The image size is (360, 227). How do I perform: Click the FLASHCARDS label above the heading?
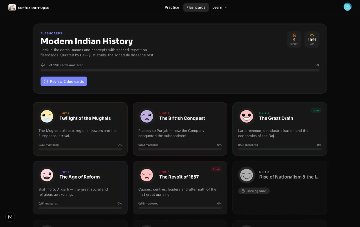[51, 33]
